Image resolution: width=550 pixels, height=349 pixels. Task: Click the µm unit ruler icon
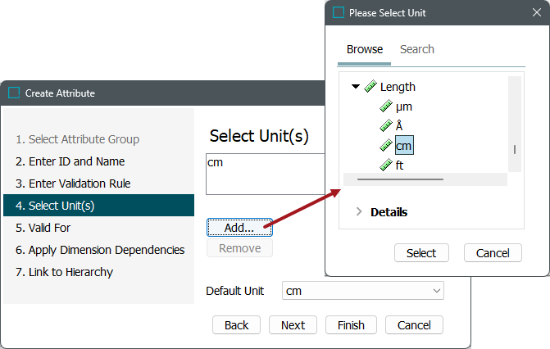386,107
